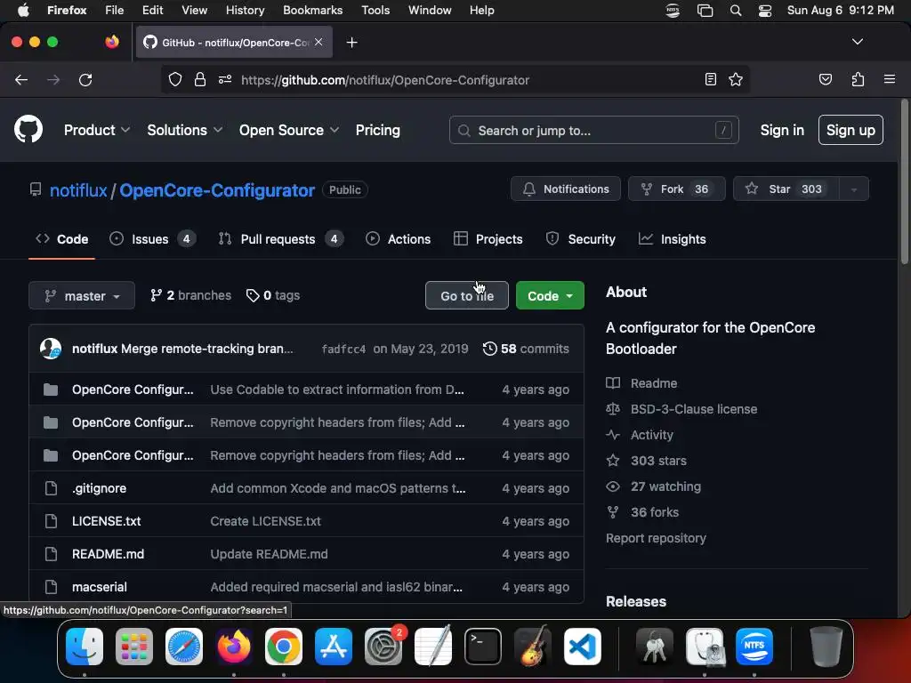
Task: Open the History menu
Action: tap(245, 11)
